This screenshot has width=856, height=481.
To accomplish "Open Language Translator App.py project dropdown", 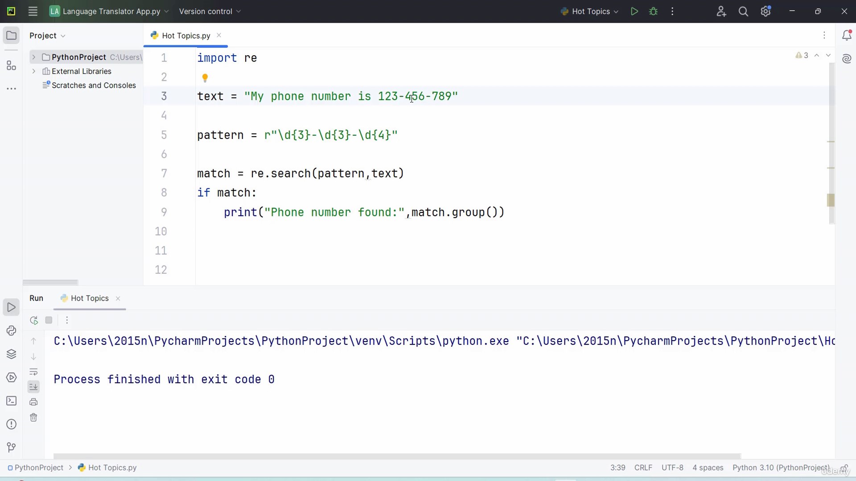I will coord(109,12).
